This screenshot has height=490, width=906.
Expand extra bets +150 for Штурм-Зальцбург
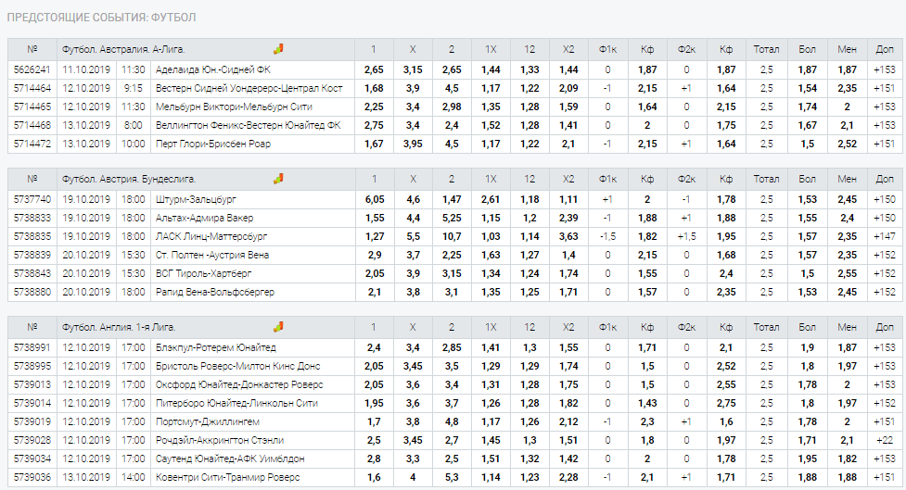coord(885,200)
